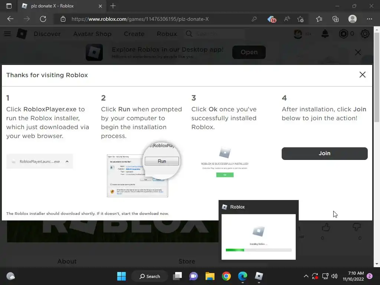Reload the Roblox page
Viewport: 380px width, 285px height.
pyautogui.click(x=43, y=19)
